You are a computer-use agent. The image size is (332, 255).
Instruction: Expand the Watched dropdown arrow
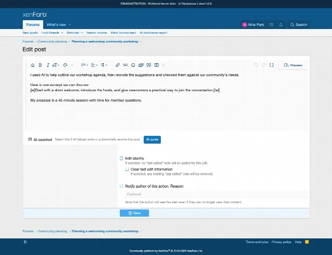pos(82,33)
